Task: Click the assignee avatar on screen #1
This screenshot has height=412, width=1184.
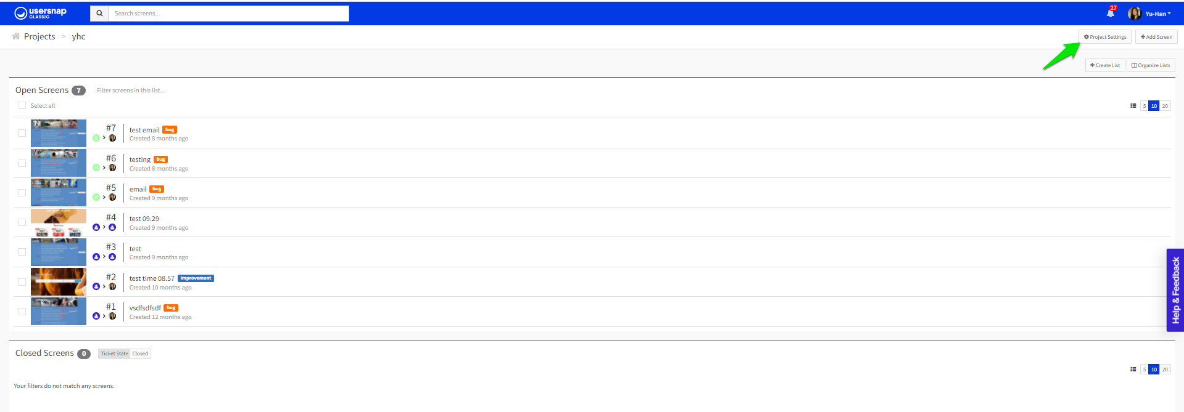Action: pos(112,316)
